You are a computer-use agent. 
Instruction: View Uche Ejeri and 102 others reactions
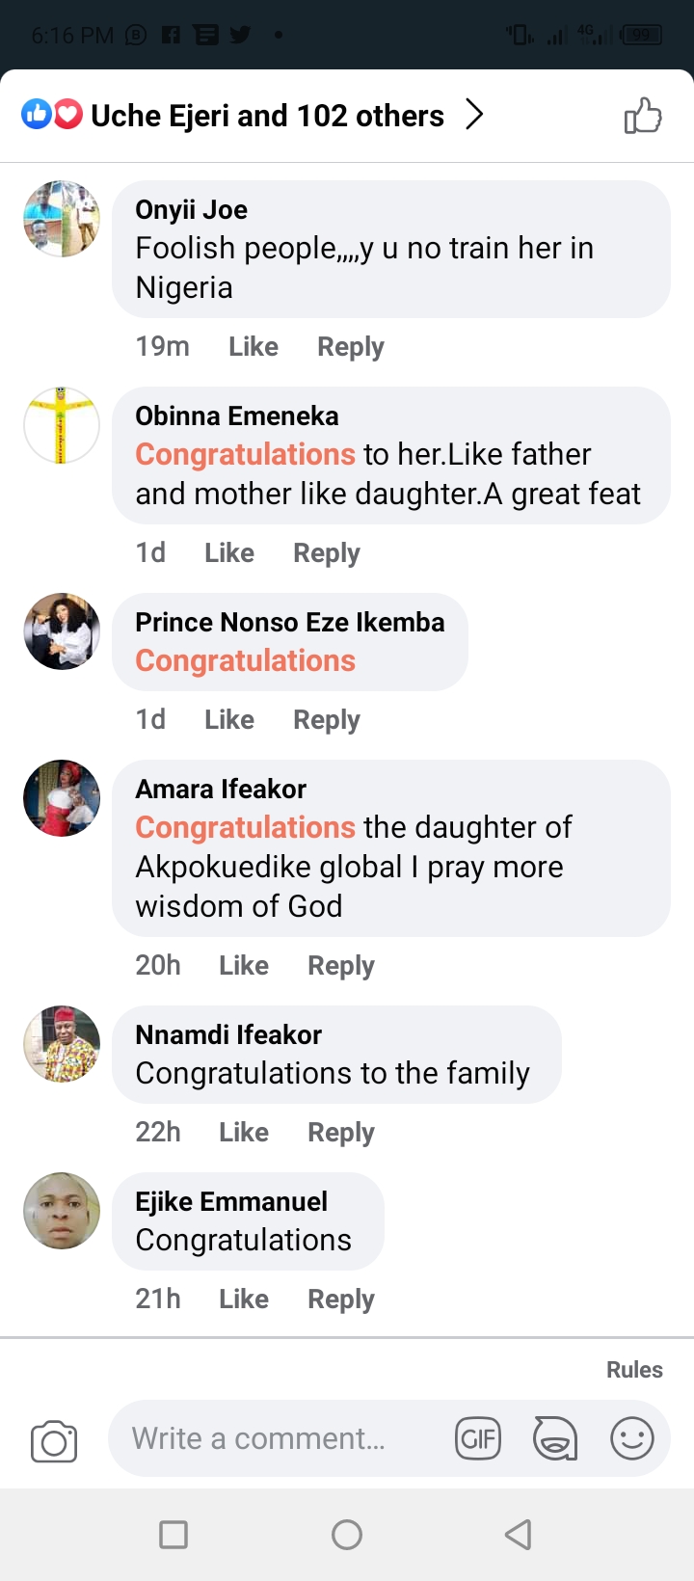click(267, 117)
